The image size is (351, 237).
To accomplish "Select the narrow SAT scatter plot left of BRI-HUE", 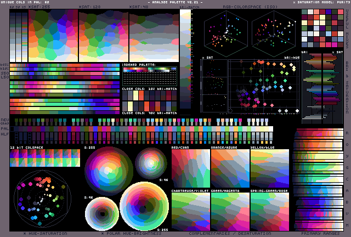I will click(x=214, y=86).
